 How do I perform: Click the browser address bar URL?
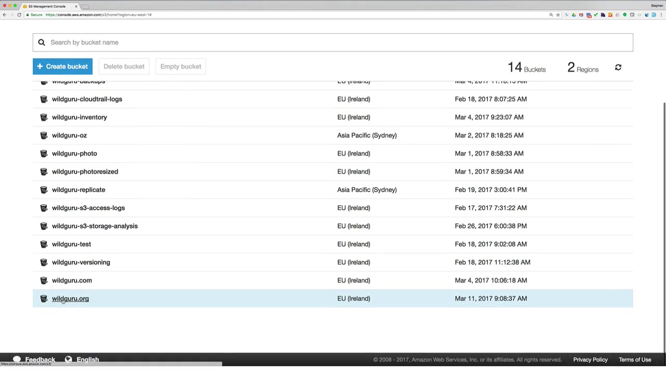pyautogui.click(x=98, y=15)
